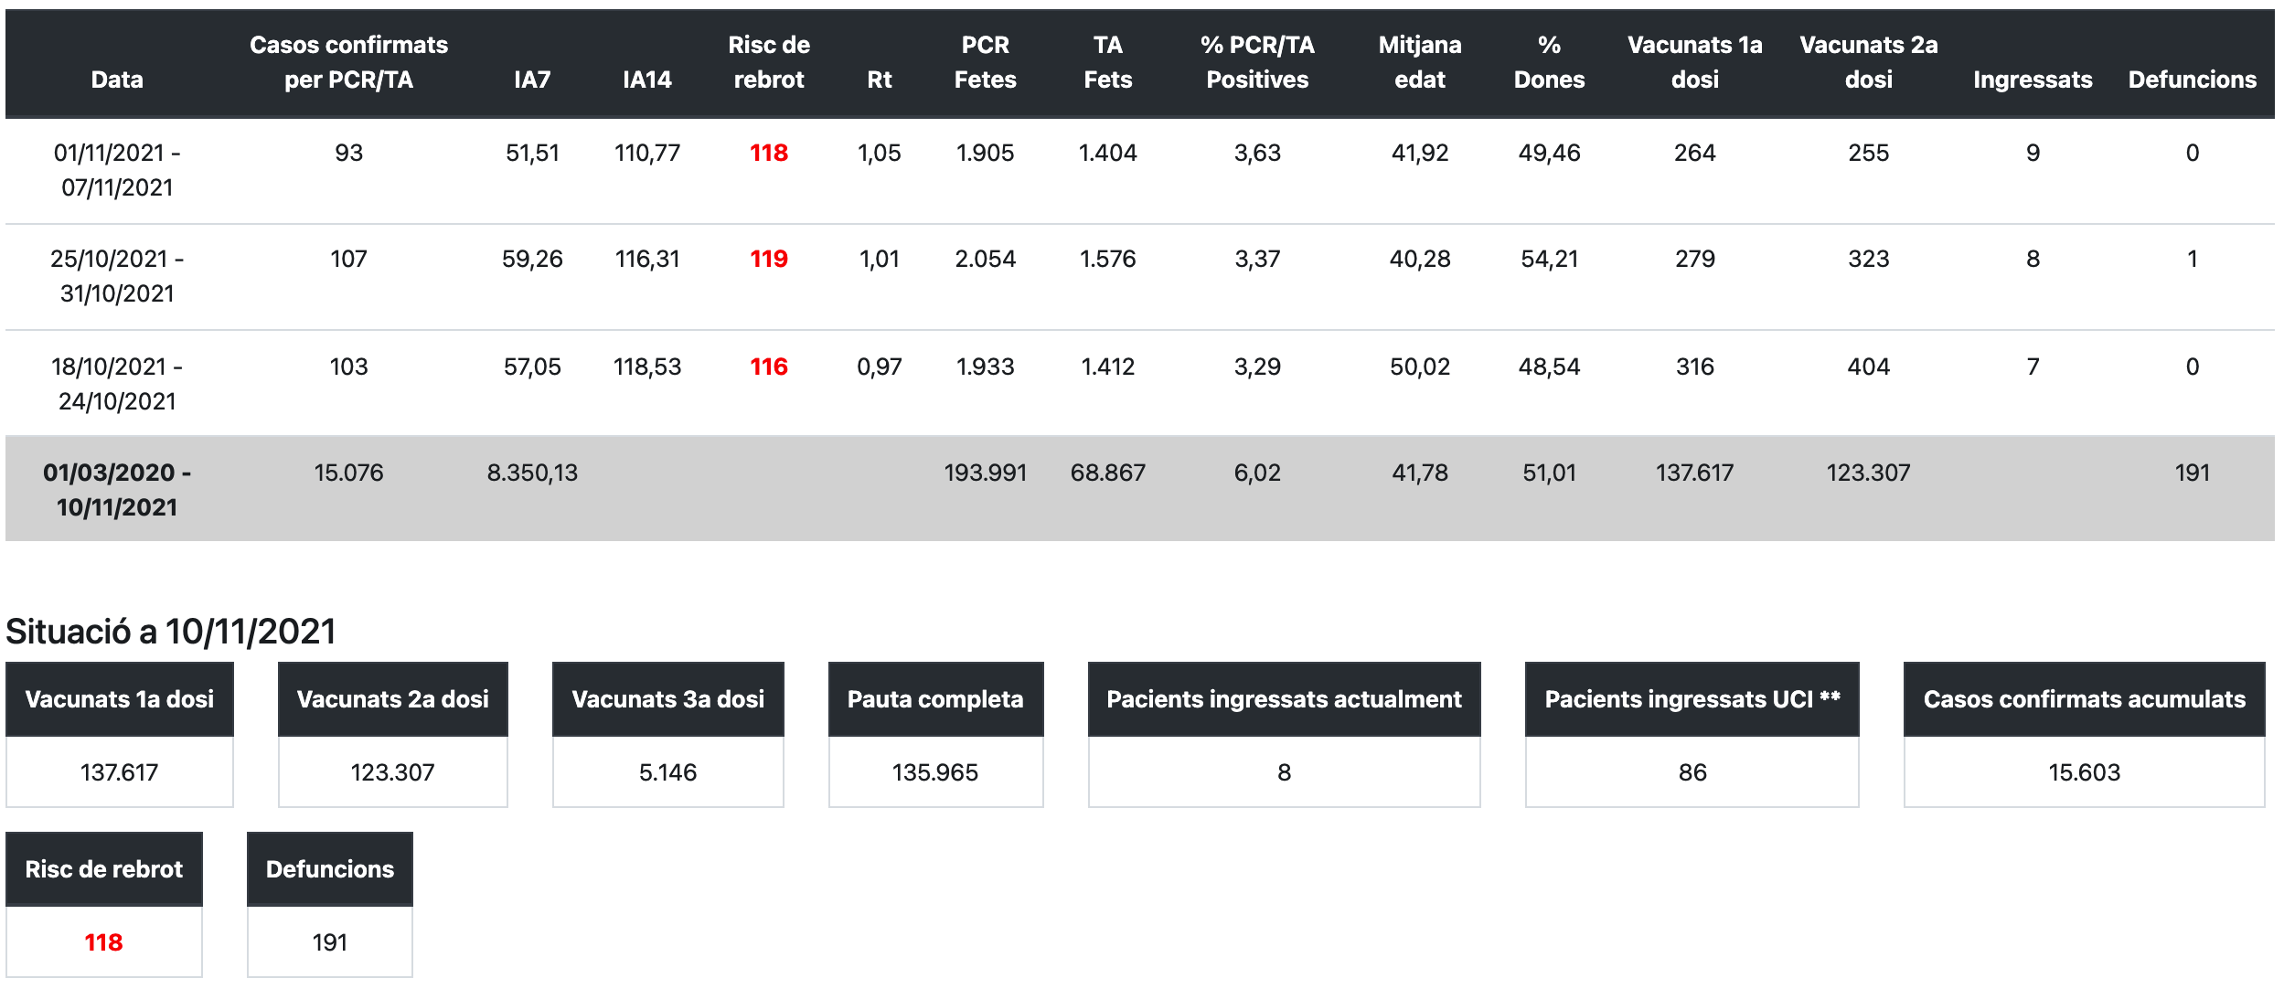Click the Data column header

point(117,80)
